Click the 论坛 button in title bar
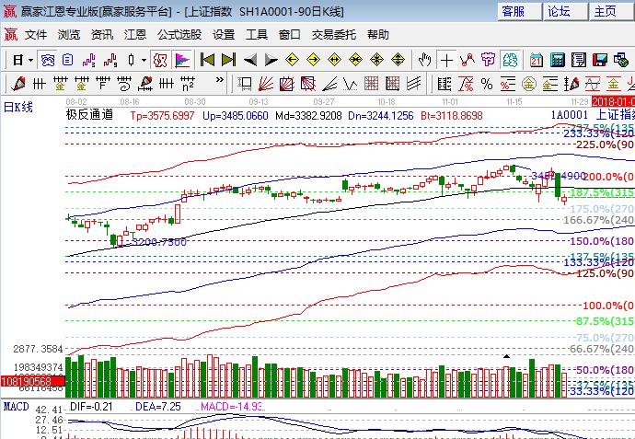The height and width of the screenshot is (439, 635). [559, 11]
